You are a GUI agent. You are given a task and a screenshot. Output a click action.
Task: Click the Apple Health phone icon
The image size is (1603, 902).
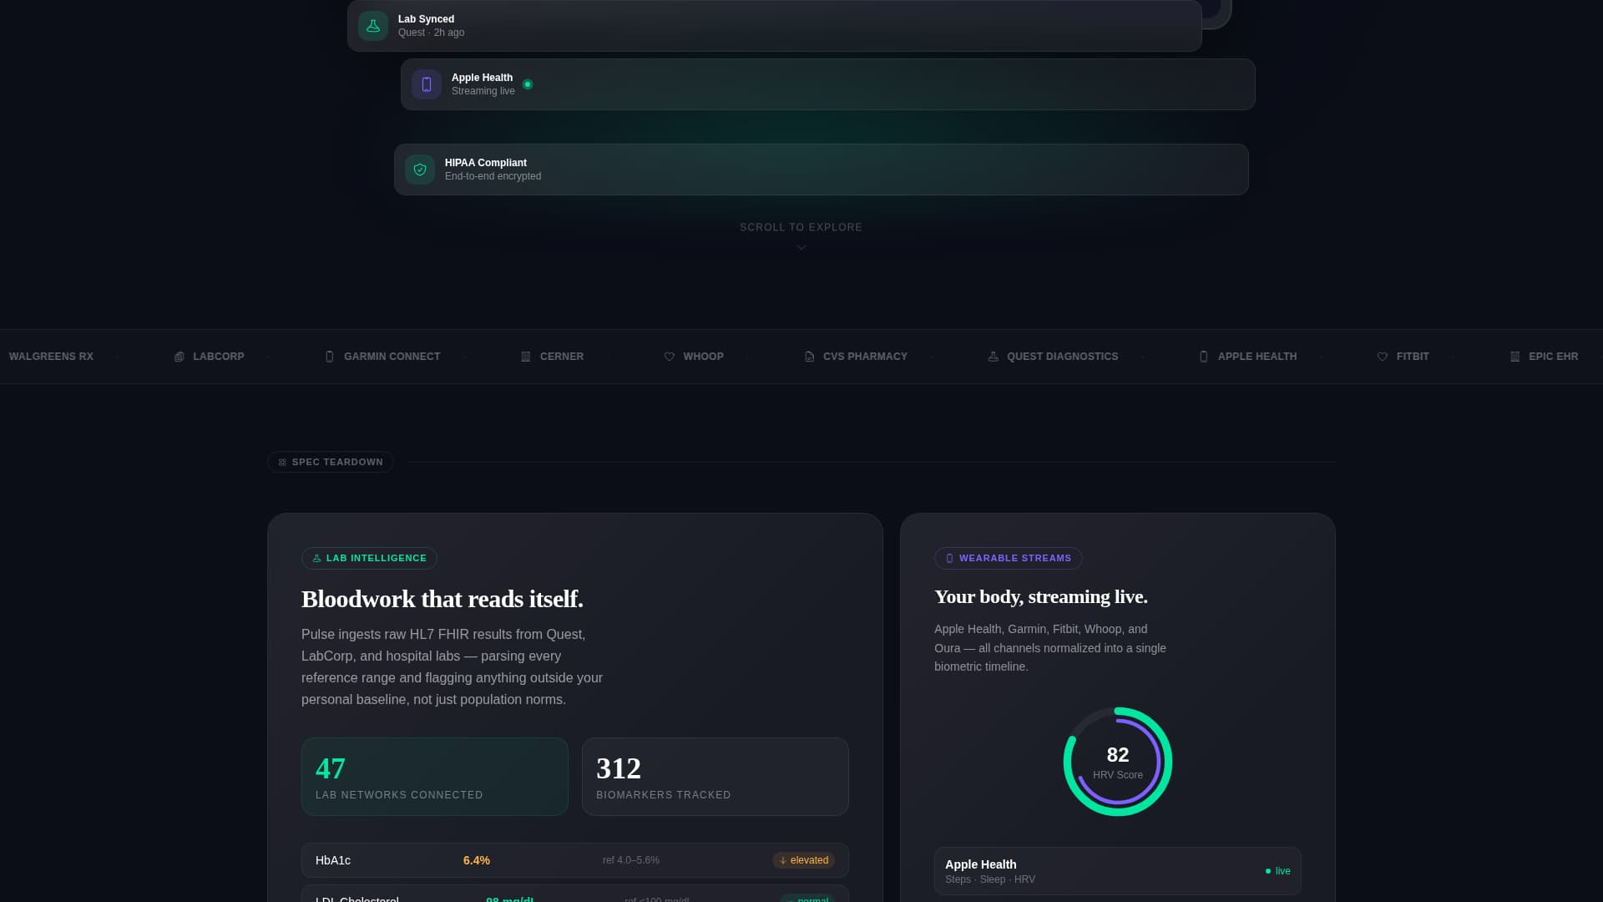(x=427, y=84)
